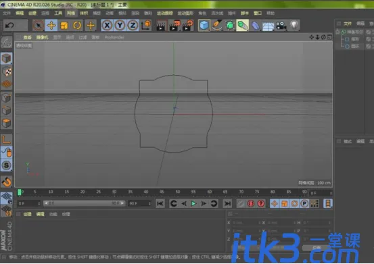This screenshot has width=374, height=264.
Task: Toggle scale keyframe recording
Action: tap(284, 203)
